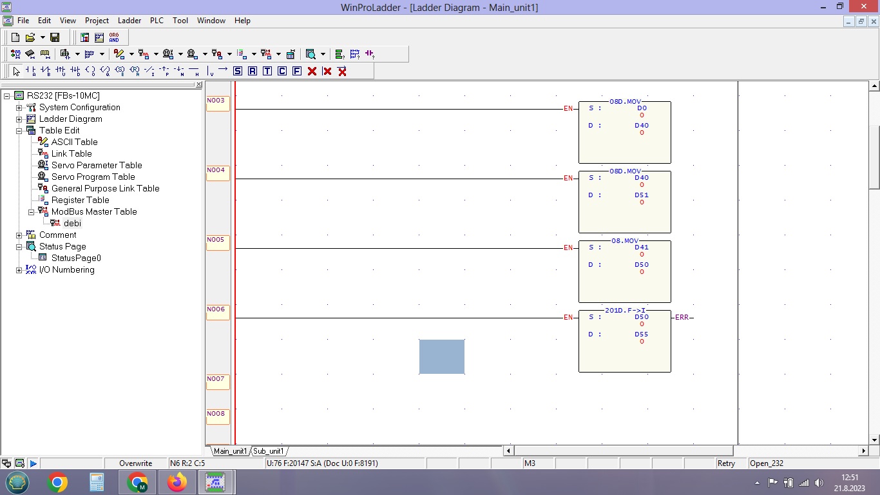Select the Counter C function block tool
This screenshot has height=495, width=880.
282,71
